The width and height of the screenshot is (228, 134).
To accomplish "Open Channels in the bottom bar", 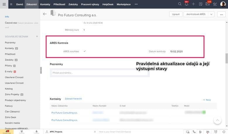I will click(22, 132).
